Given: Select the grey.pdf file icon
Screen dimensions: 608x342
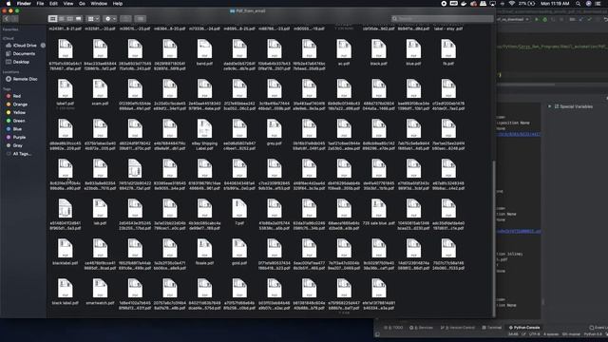Looking at the screenshot, I should tap(275, 129).
